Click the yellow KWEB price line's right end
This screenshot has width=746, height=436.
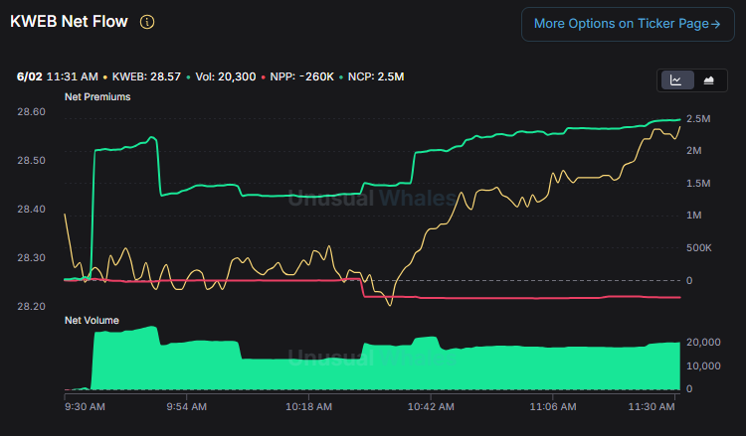(x=679, y=127)
